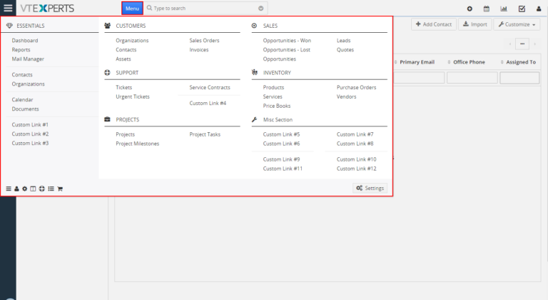Open the calendar icon in top bar
The height and width of the screenshot is (300, 548).
point(487,9)
